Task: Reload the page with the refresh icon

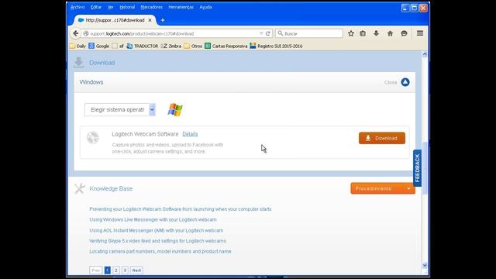Action: [x=268, y=33]
